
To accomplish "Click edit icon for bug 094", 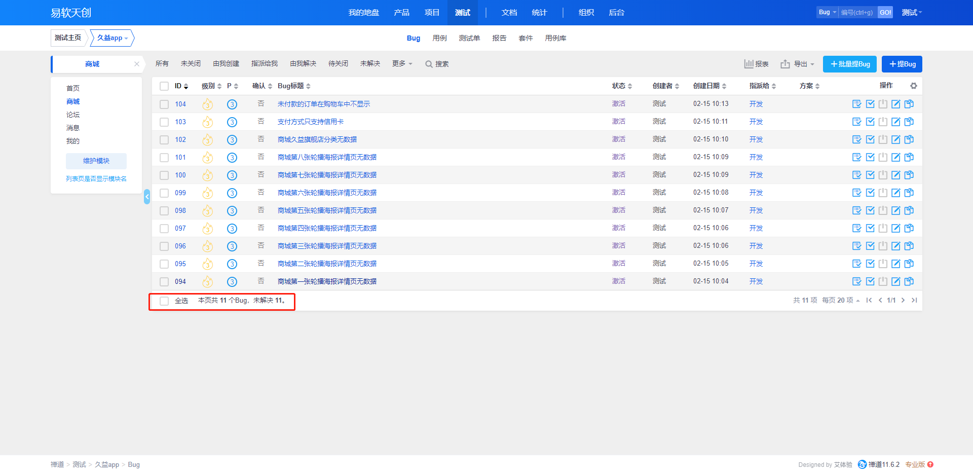I will [x=896, y=281].
